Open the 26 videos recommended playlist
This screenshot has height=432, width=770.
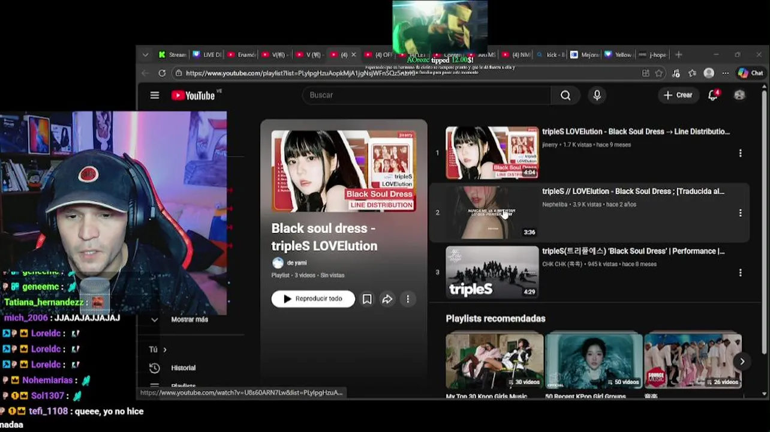[693, 361]
